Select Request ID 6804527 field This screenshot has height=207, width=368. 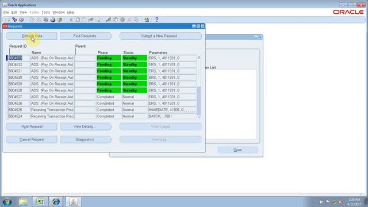click(x=19, y=97)
